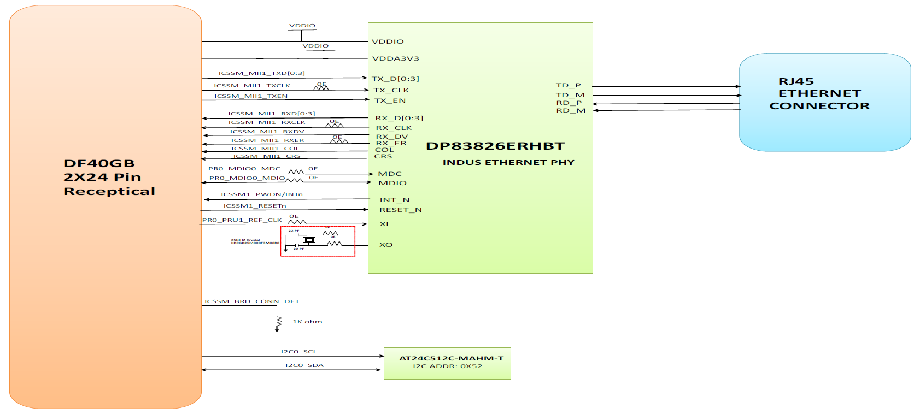Click the TX_EN pin label

click(390, 100)
